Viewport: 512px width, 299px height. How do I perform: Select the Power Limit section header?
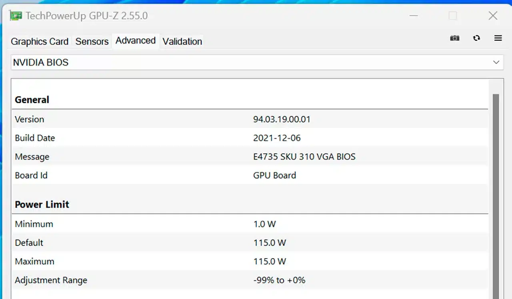(42, 205)
